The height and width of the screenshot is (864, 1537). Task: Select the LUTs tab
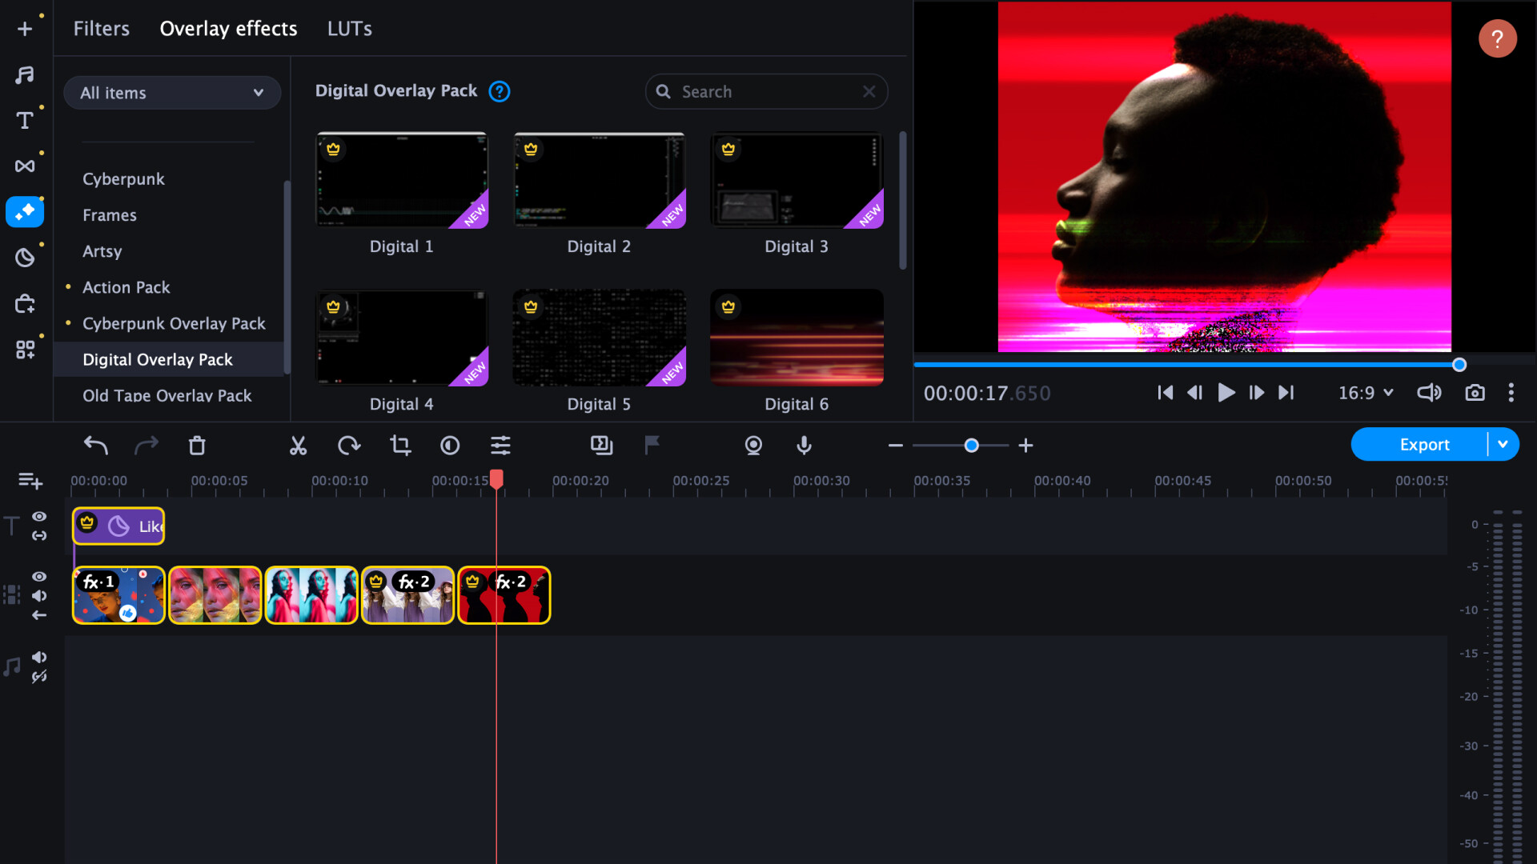point(348,29)
